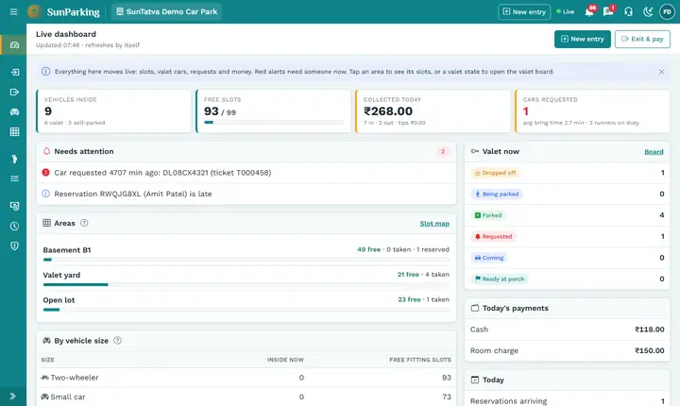
Task: Open the dashboard sidebar icon
Action: pos(14,45)
